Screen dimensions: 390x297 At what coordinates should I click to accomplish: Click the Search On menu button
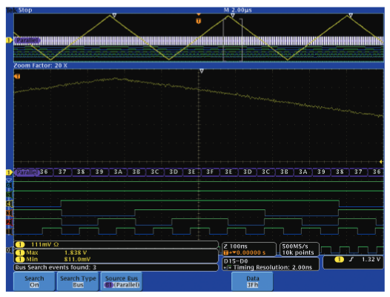pyautogui.click(x=34, y=281)
